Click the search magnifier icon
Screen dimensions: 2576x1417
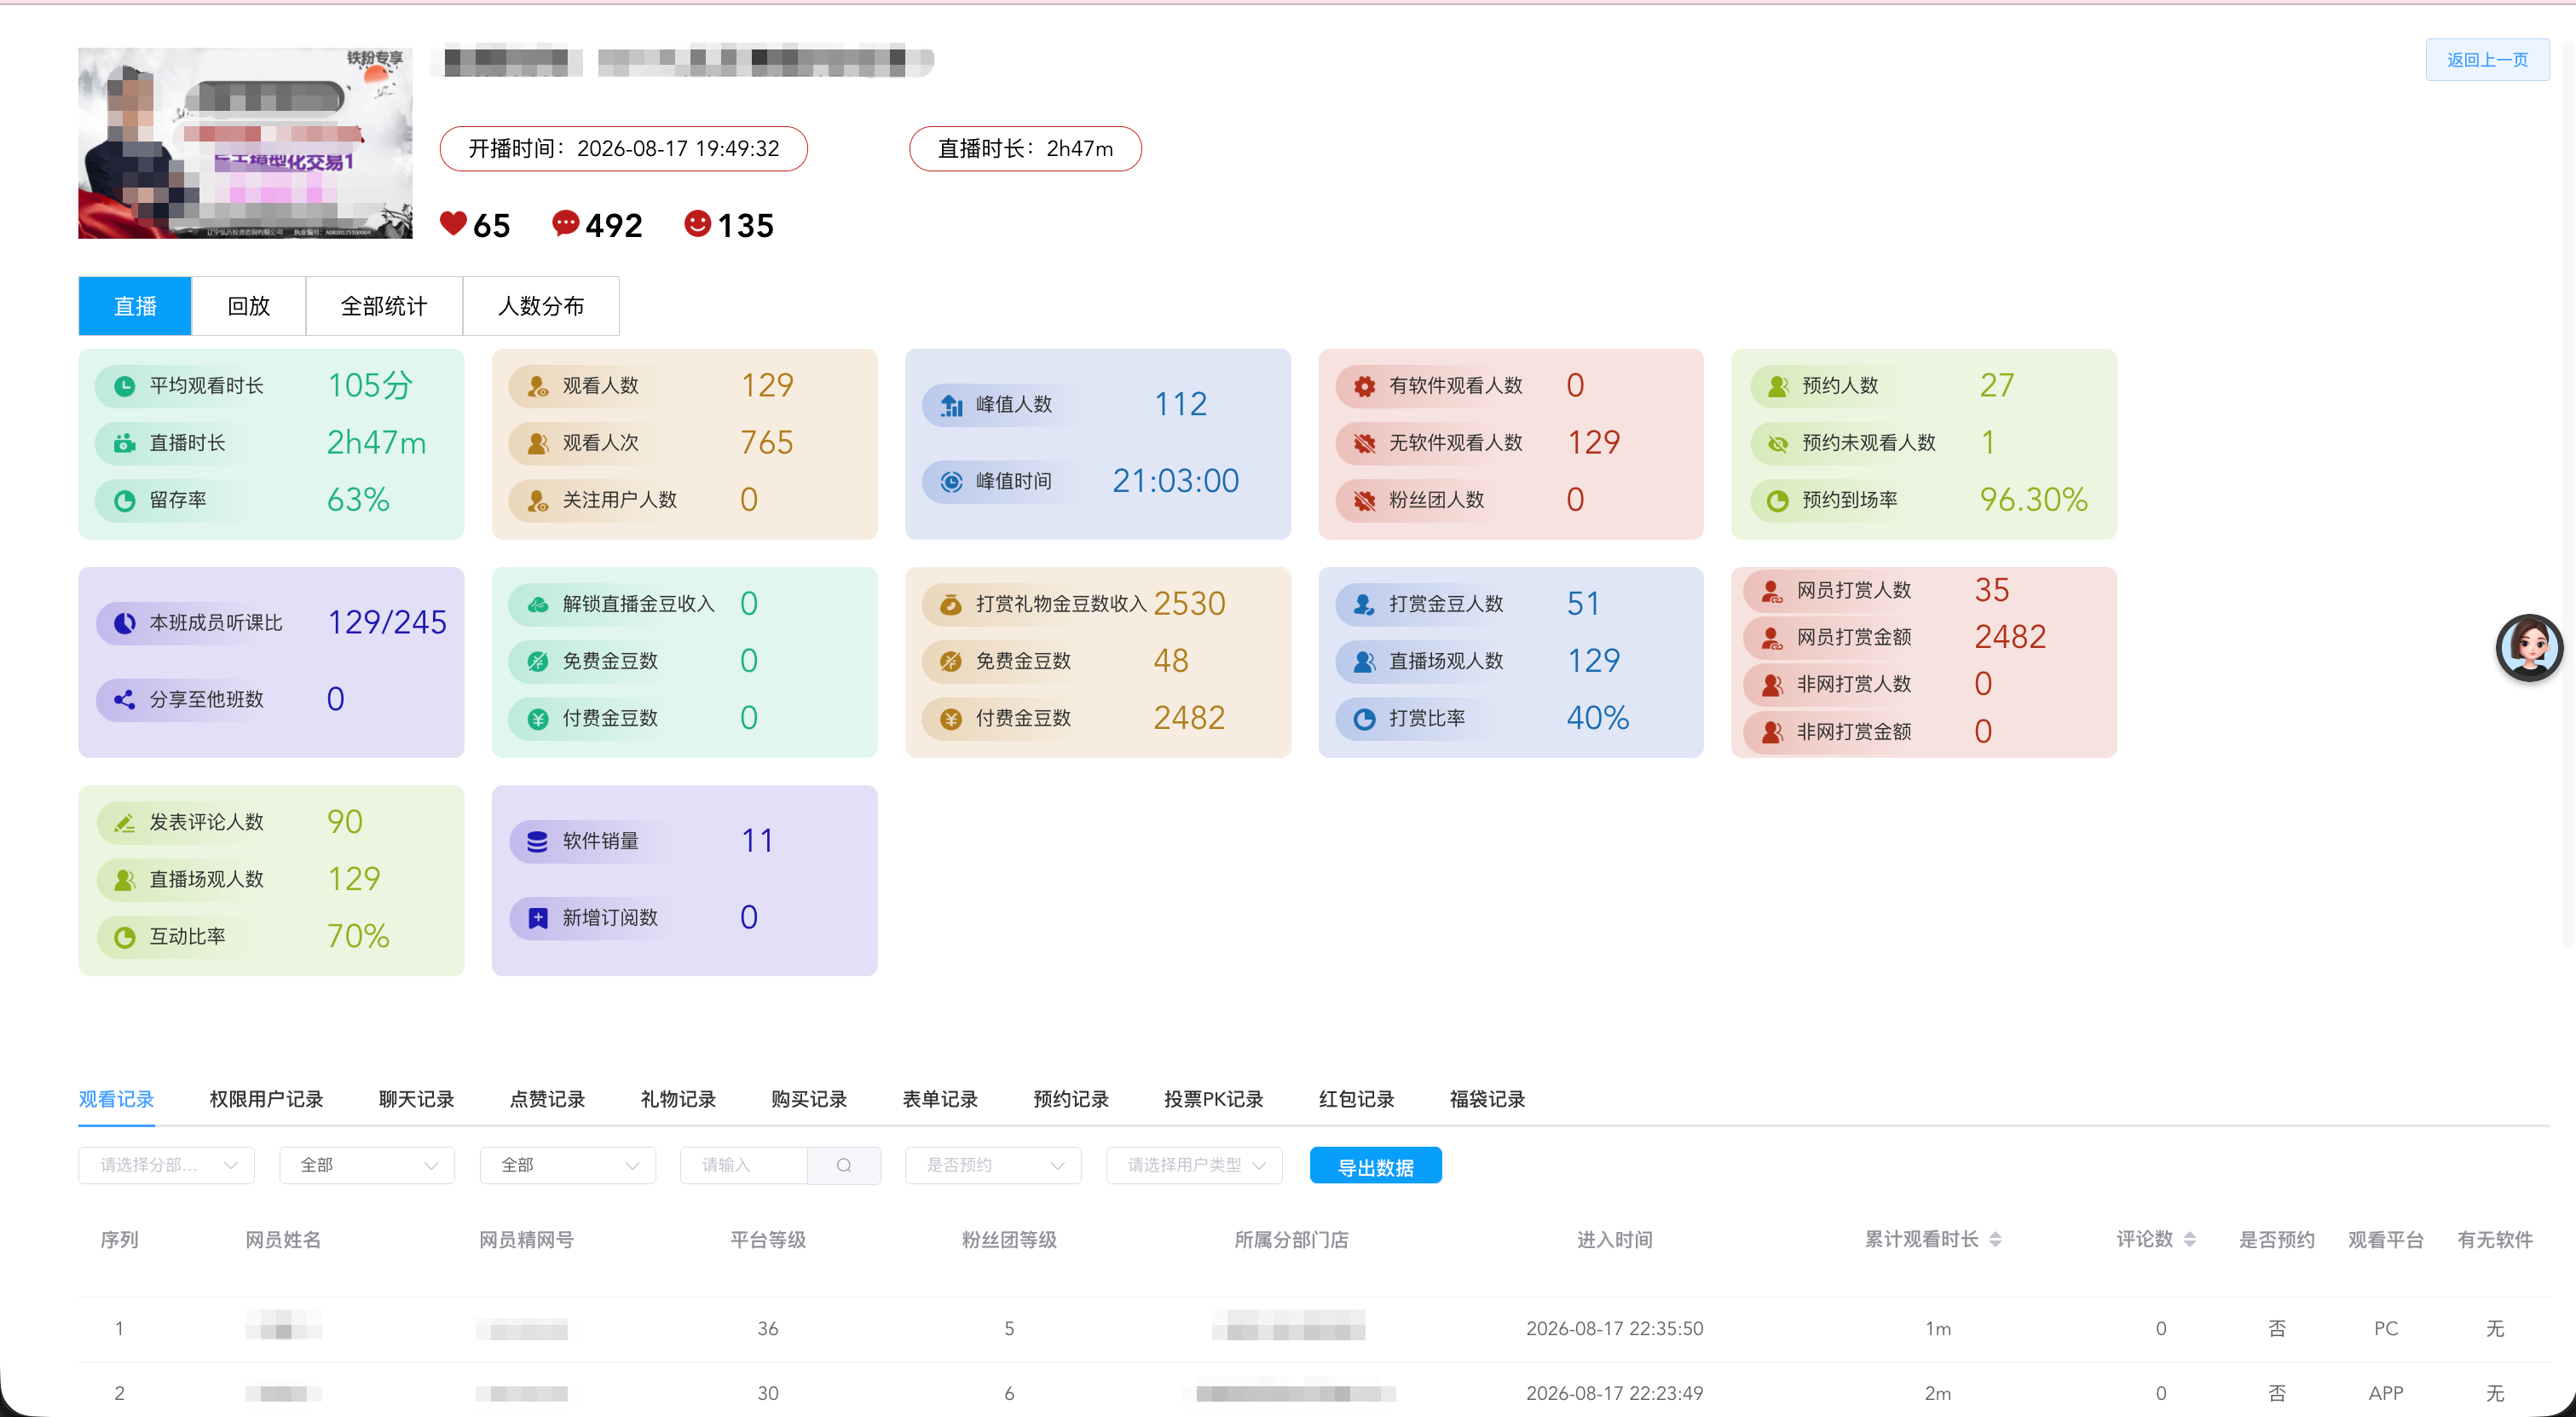coord(844,1165)
